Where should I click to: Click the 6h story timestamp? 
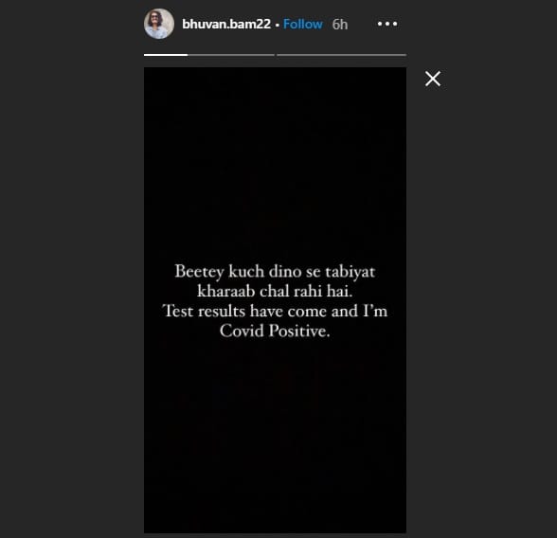pyautogui.click(x=339, y=24)
